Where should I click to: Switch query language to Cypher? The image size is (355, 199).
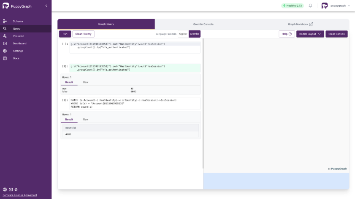[x=183, y=34]
